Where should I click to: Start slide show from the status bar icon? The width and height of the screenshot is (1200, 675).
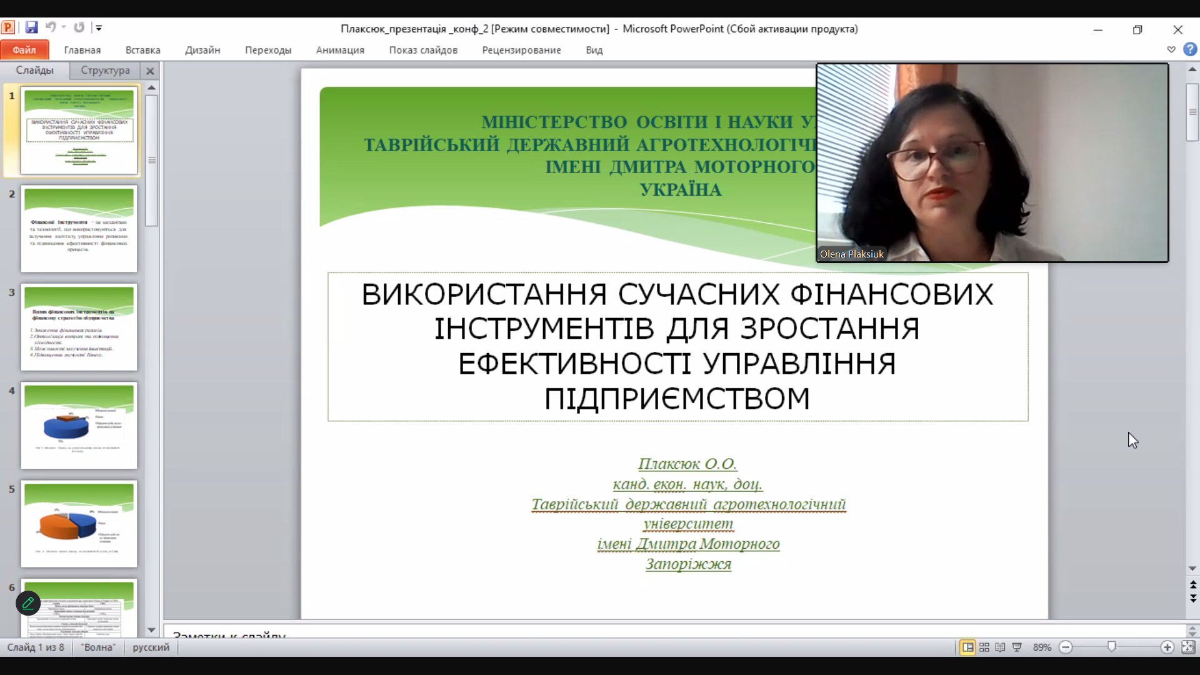[1017, 647]
